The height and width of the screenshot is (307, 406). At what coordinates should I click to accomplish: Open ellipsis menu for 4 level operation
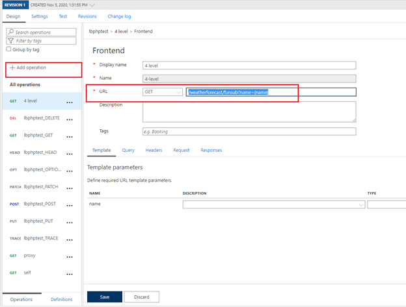pos(70,101)
